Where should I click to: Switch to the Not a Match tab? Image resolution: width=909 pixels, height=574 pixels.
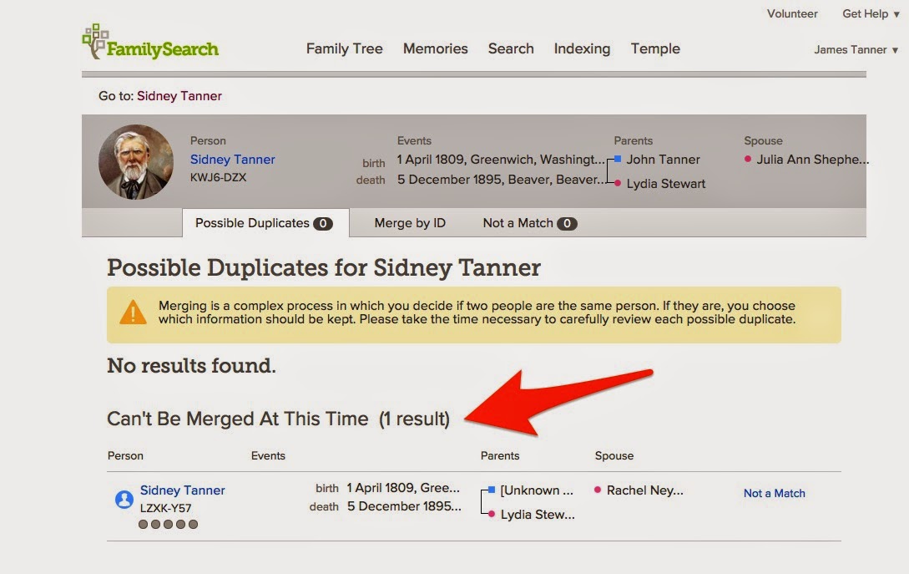[x=530, y=223]
